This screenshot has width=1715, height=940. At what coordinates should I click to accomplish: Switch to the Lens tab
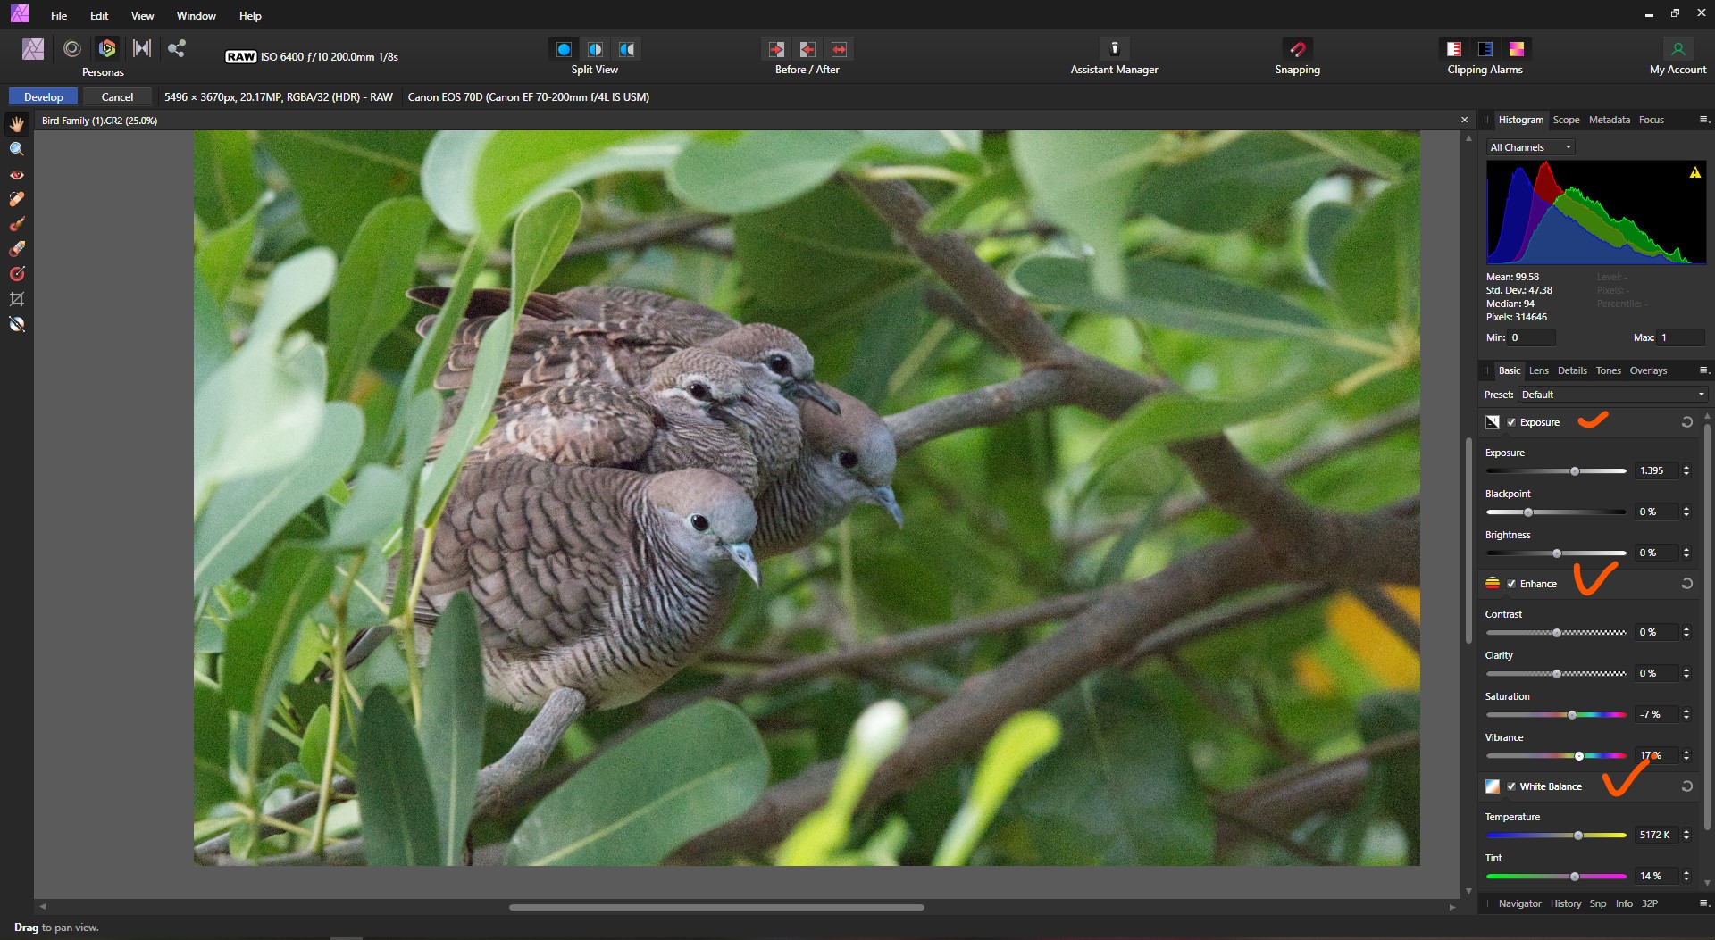point(1538,370)
